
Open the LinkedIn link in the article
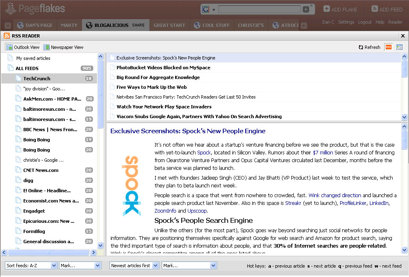(x=379, y=203)
